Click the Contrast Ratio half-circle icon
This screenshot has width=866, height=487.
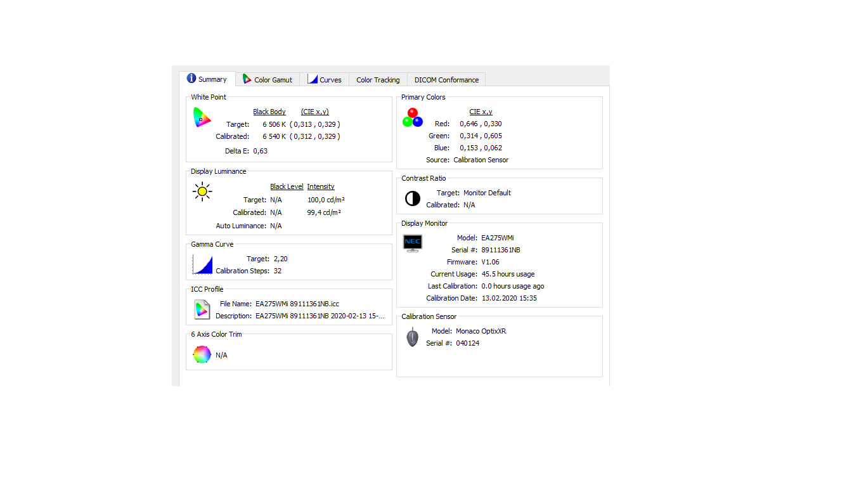pos(413,199)
